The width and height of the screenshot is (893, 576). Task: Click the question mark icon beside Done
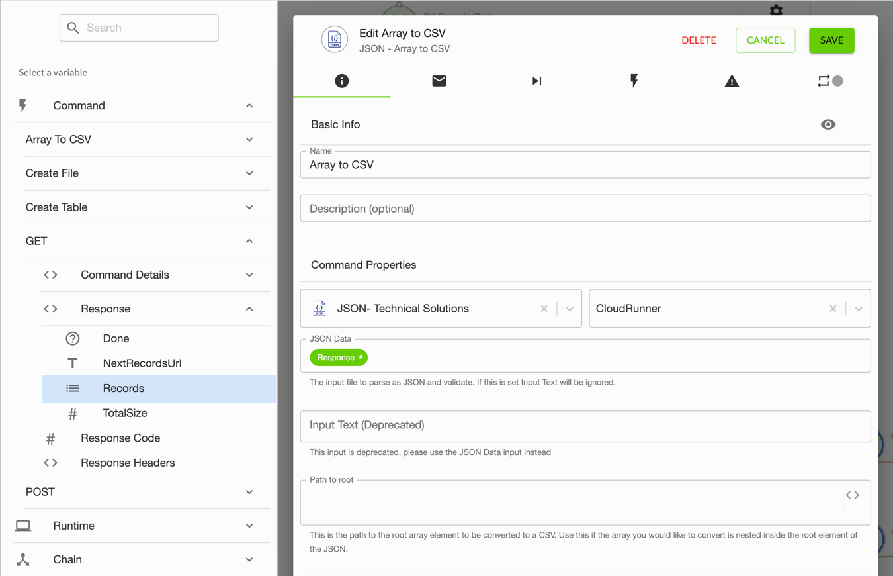pos(73,338)
